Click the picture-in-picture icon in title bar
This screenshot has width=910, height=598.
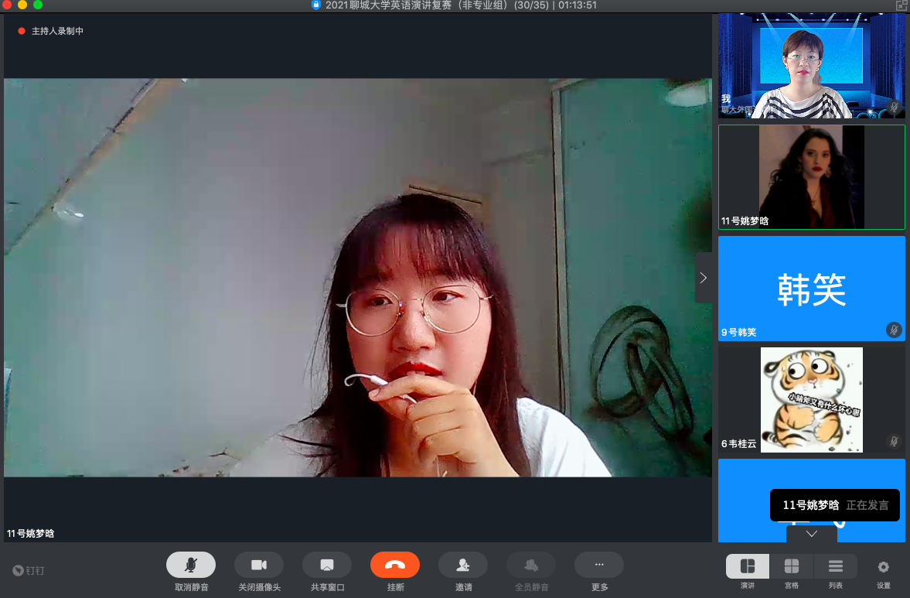click(x=901, y=5)
